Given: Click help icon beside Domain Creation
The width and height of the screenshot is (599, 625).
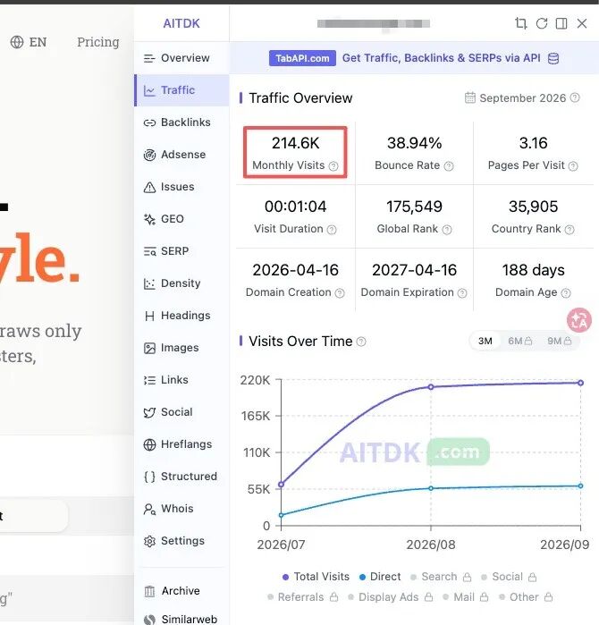Looking at the screenshot, I should point(340,293).
